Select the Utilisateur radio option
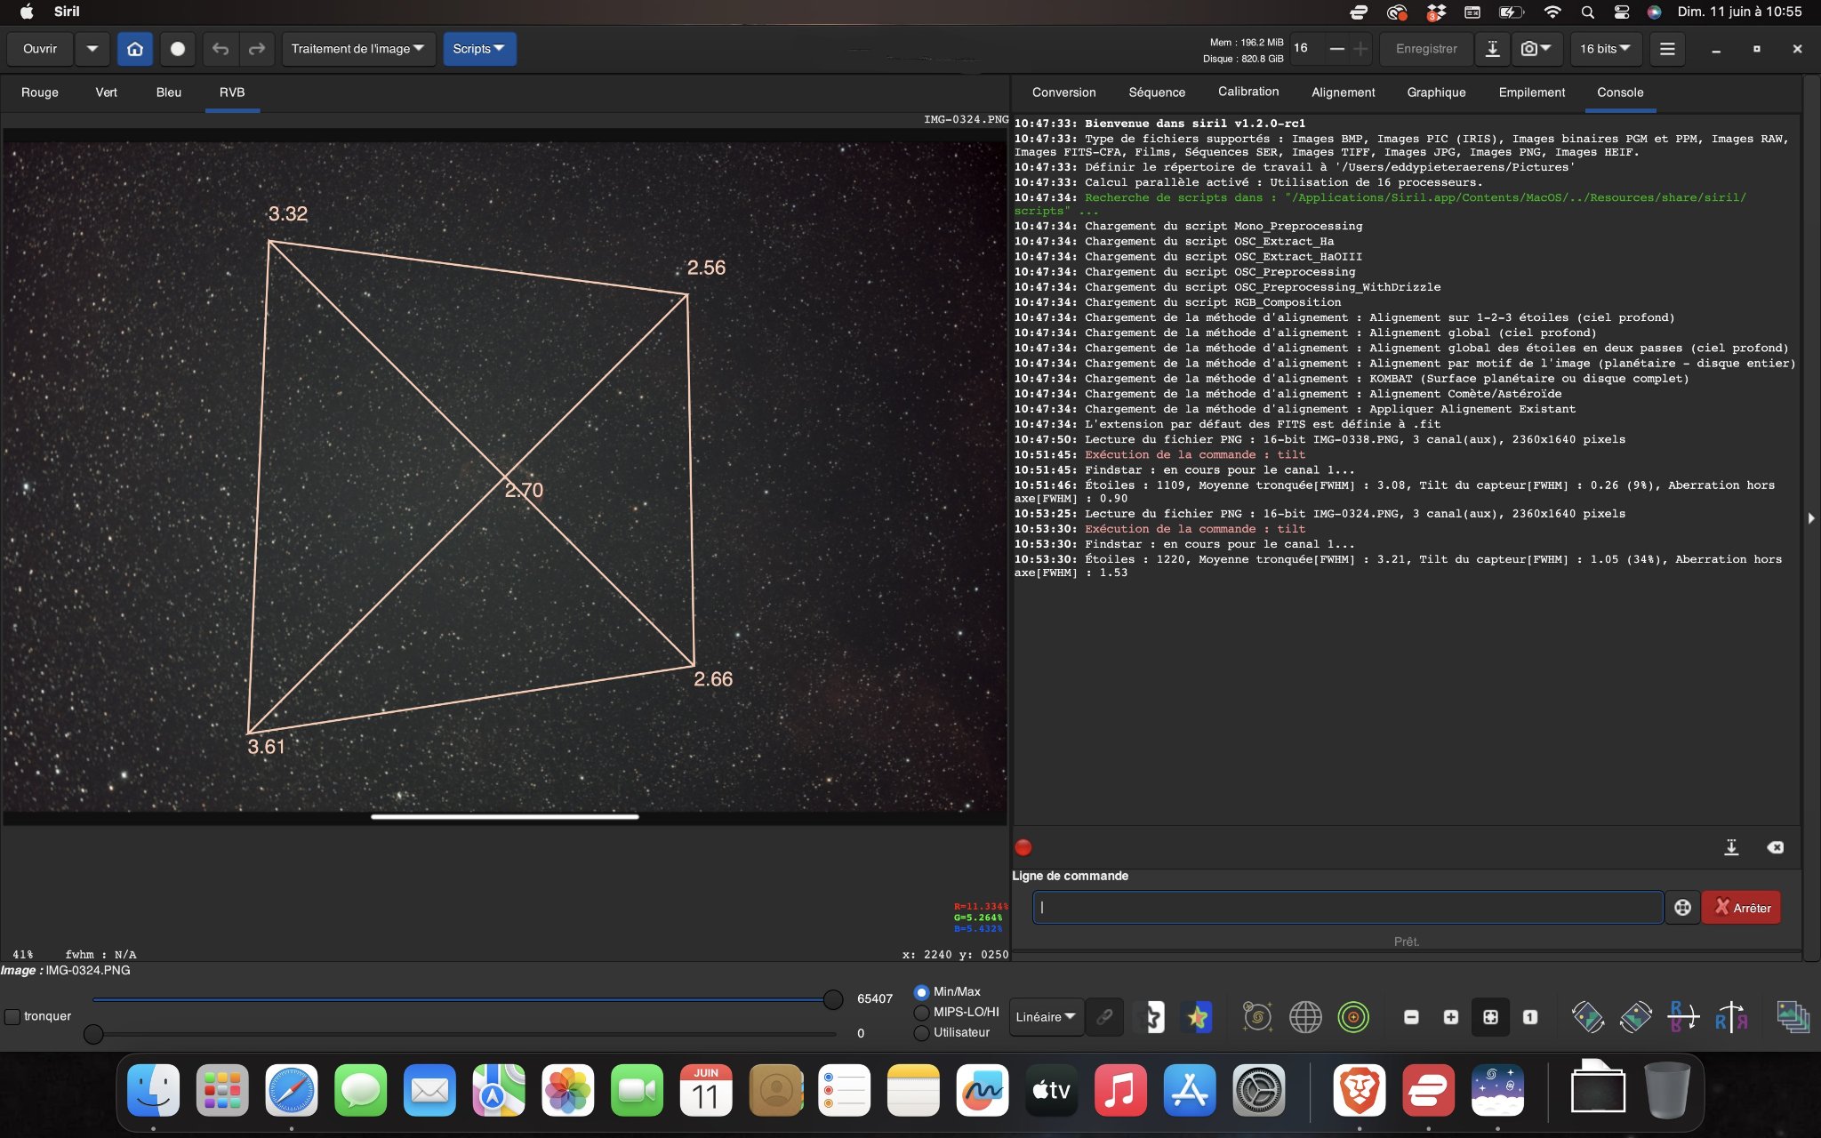1821x1138 pixels. 921,1032
